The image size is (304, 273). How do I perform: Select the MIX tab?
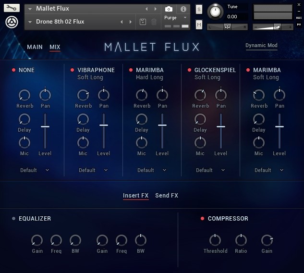[55, 47]
